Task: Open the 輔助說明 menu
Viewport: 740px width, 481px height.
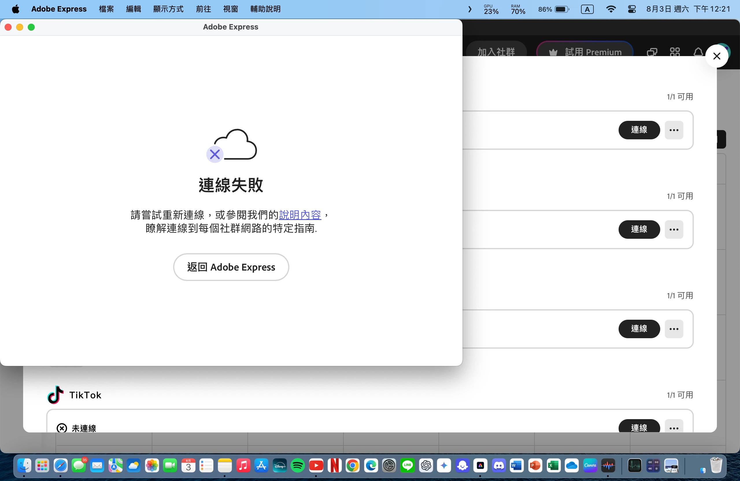Action: (265, 9)
